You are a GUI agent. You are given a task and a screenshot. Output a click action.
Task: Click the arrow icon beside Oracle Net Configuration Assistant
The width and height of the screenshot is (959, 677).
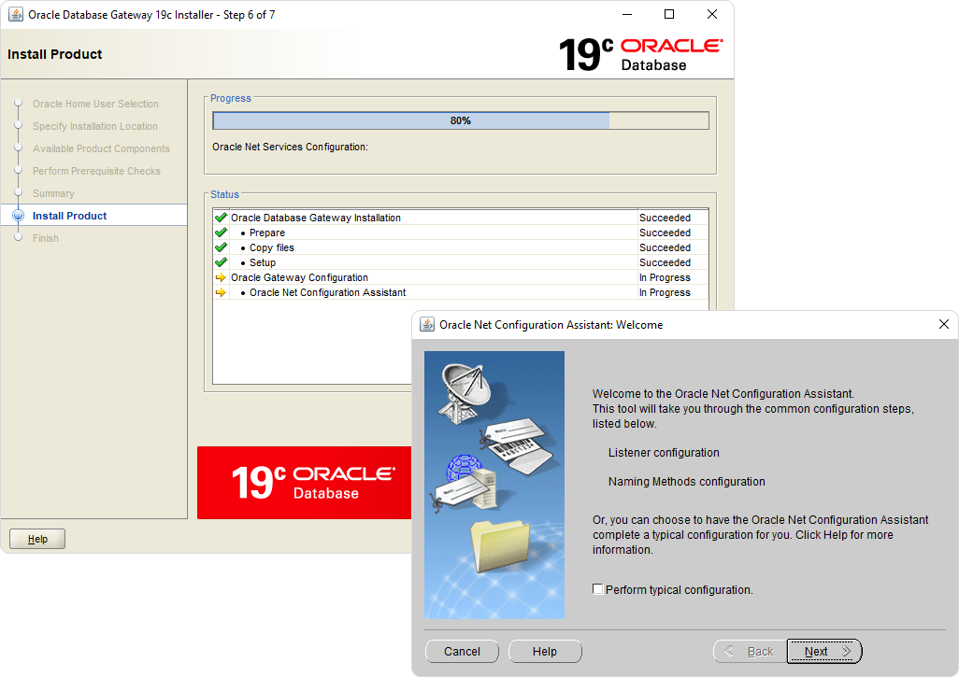pos(221,292)
